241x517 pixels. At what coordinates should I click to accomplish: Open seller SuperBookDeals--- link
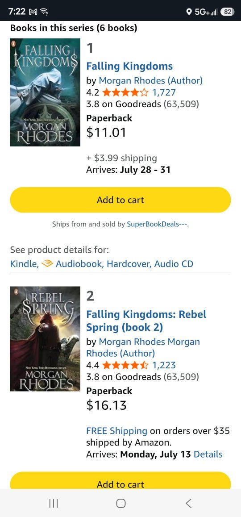[157, 224]
